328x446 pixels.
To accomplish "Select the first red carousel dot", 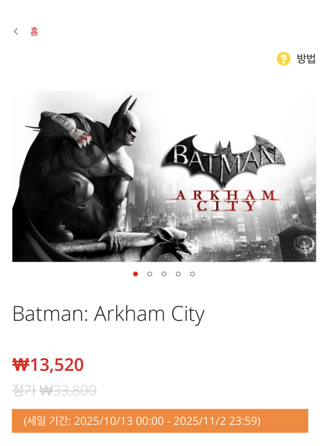I will pyautogui.click(x=136, y=274).
